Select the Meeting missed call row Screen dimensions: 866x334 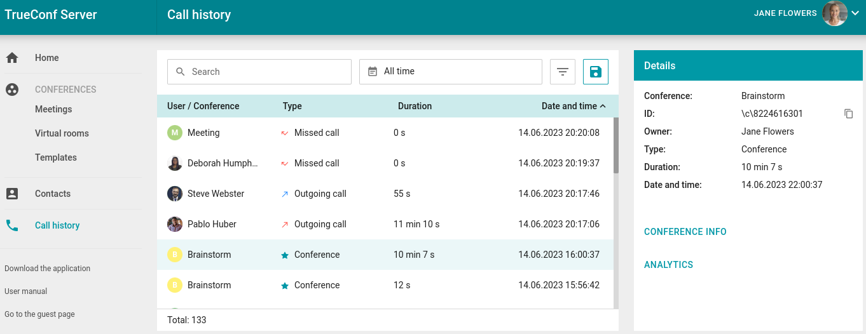click(x=385, y=133)
